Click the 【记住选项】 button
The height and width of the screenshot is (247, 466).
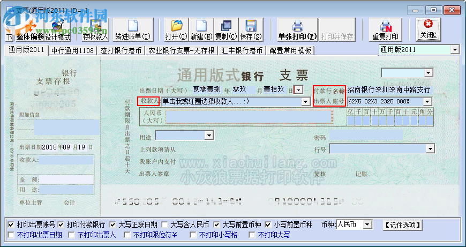402,225
